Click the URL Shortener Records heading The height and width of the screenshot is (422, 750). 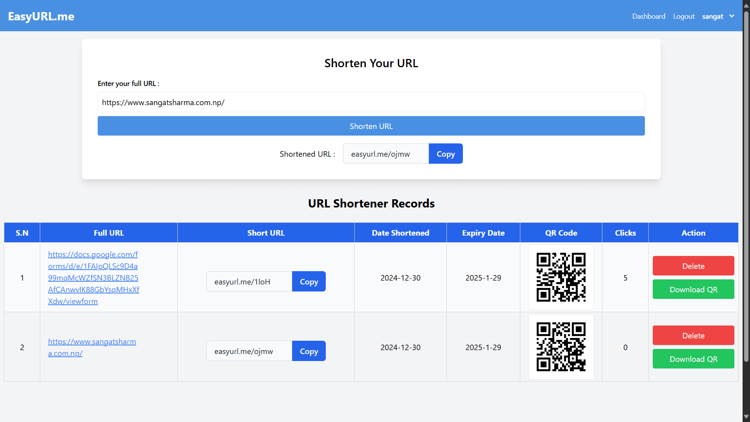point(371,203)
